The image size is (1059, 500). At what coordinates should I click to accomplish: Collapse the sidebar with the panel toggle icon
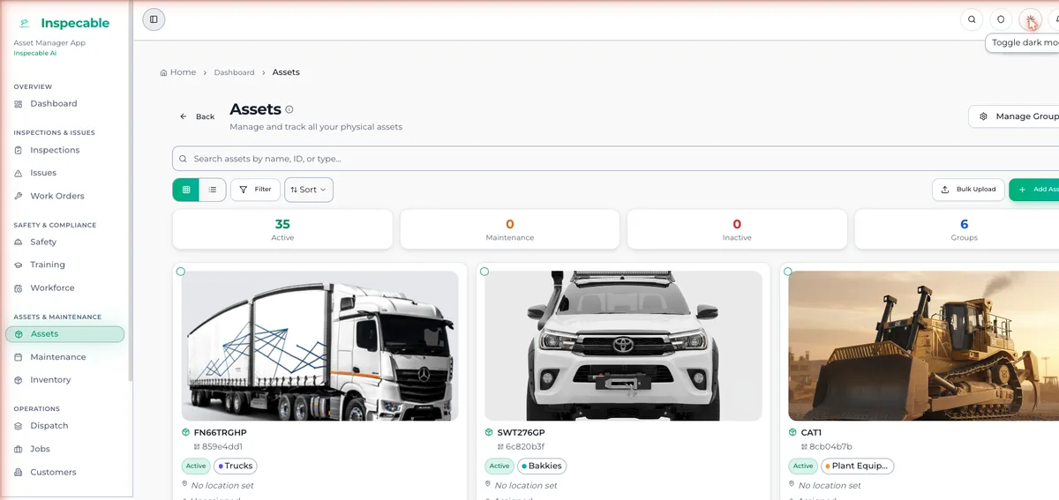(154, 19)
